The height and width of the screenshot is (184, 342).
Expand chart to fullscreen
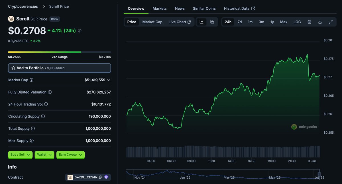point(331,22)
